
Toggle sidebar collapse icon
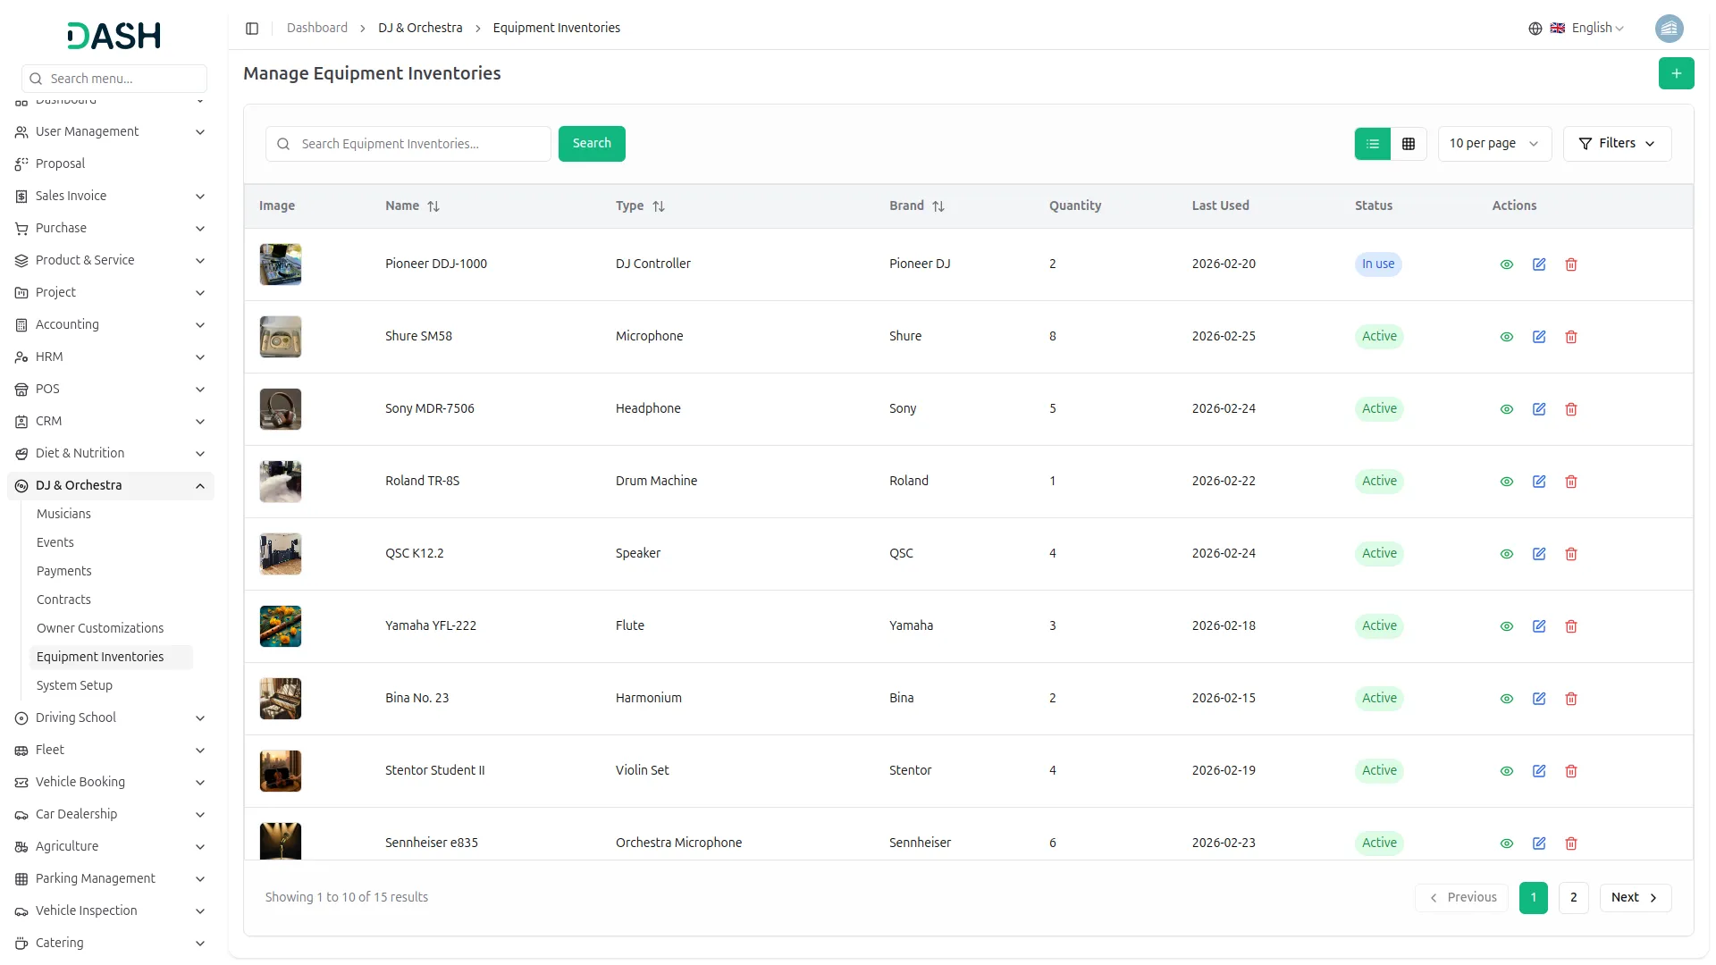pos(252,29)
